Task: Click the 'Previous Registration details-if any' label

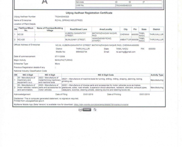Action: (29, 67)
